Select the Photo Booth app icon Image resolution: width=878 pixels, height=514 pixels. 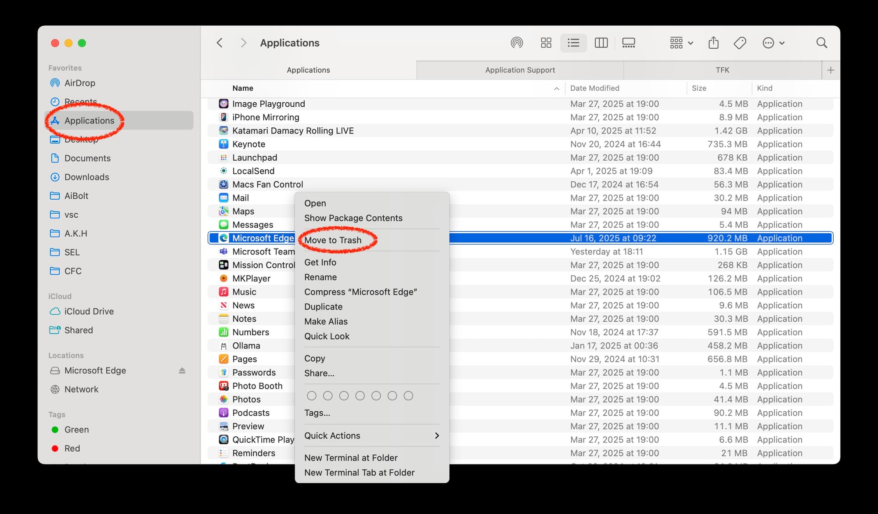(223, 386)
